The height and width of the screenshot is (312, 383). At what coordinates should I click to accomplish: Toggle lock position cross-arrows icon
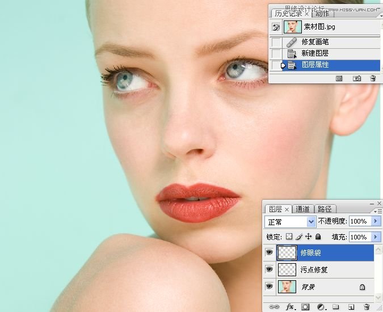[x=309, y=237]
